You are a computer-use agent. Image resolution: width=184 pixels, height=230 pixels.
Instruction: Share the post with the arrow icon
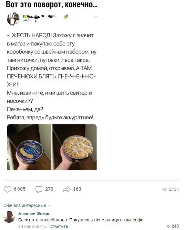tap(67, 189)
